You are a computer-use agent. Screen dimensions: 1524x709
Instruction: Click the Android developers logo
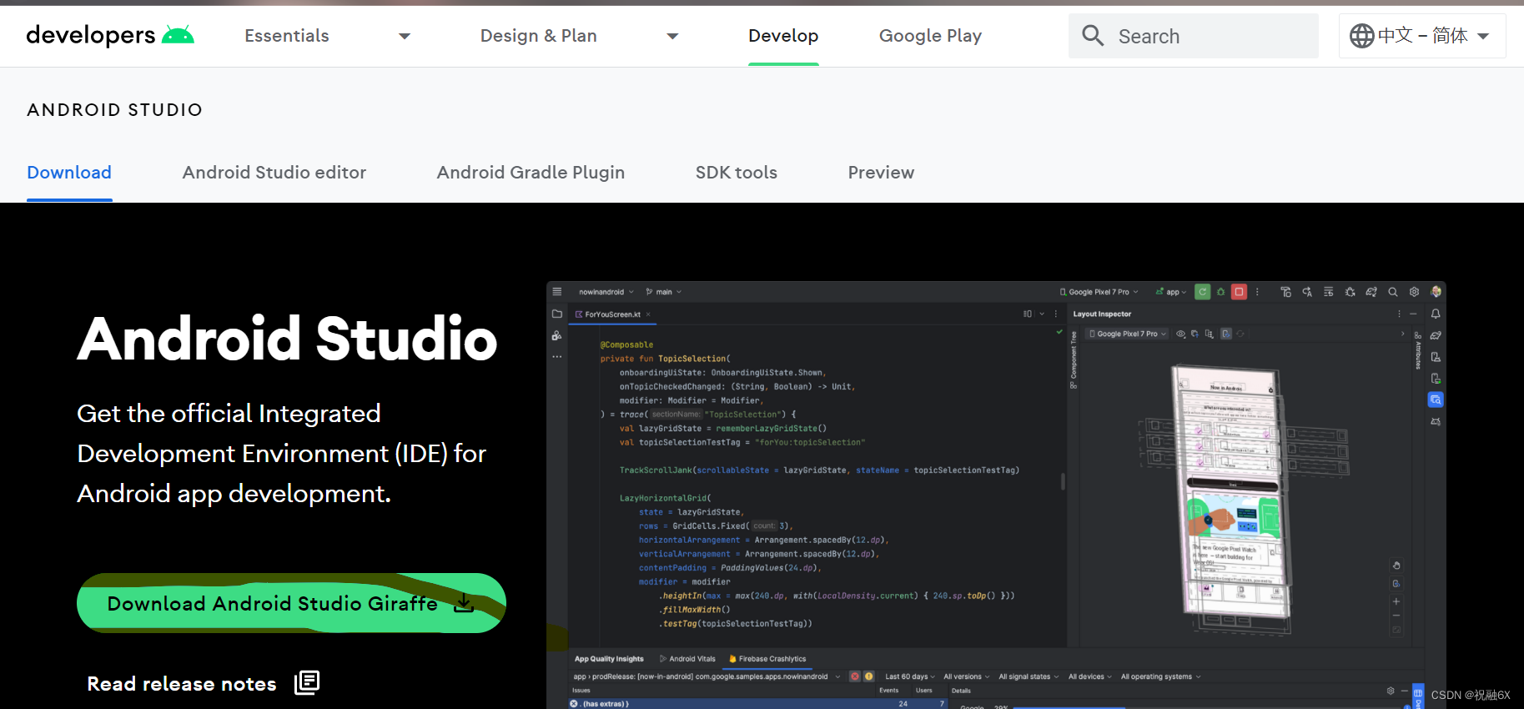point(110,35)
